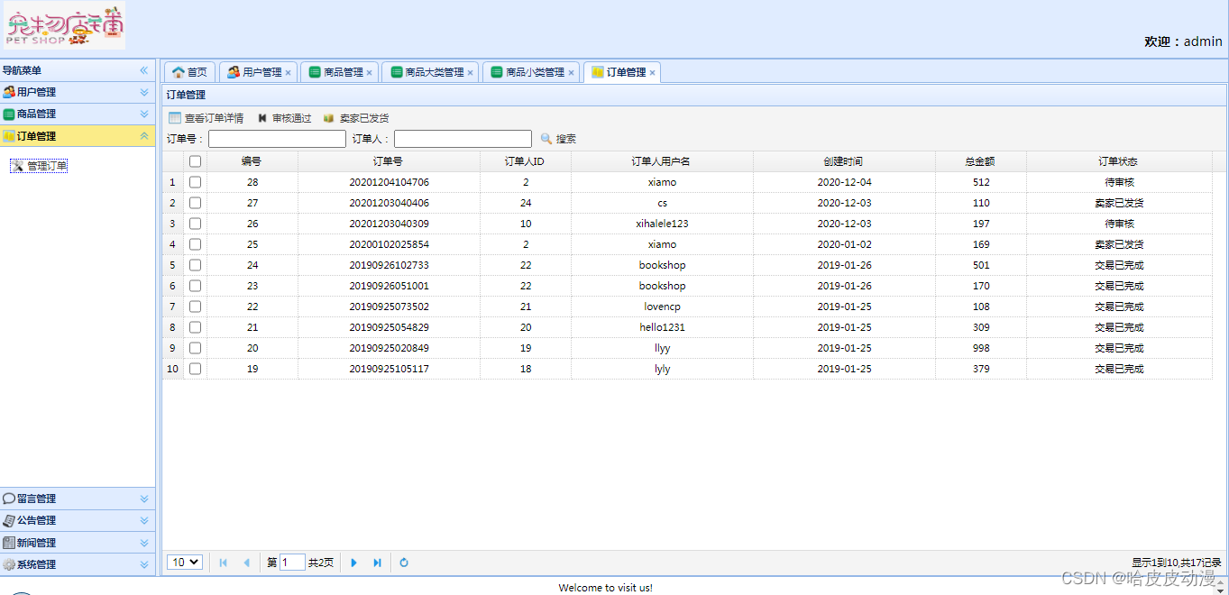Expand the 新闻管理 accordion section
The width and height of the screenshot is (1229, 595).
point(143,543)
